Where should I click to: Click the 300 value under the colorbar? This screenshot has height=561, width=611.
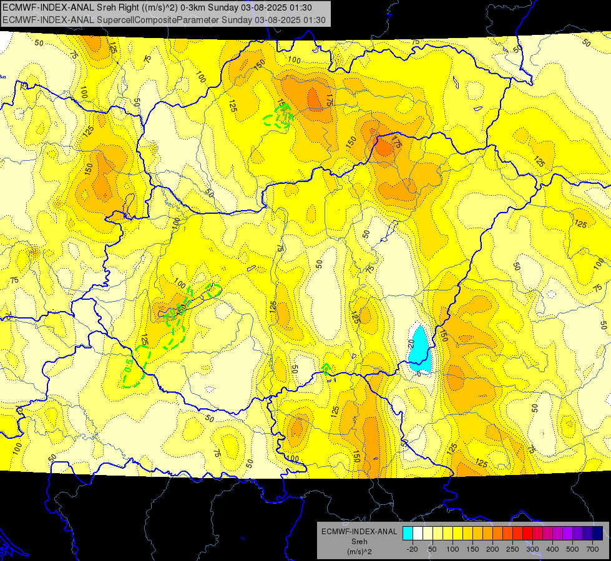point(532,549)
